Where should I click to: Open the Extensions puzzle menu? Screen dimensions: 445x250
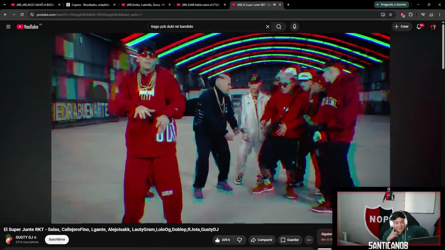[411, 15]
